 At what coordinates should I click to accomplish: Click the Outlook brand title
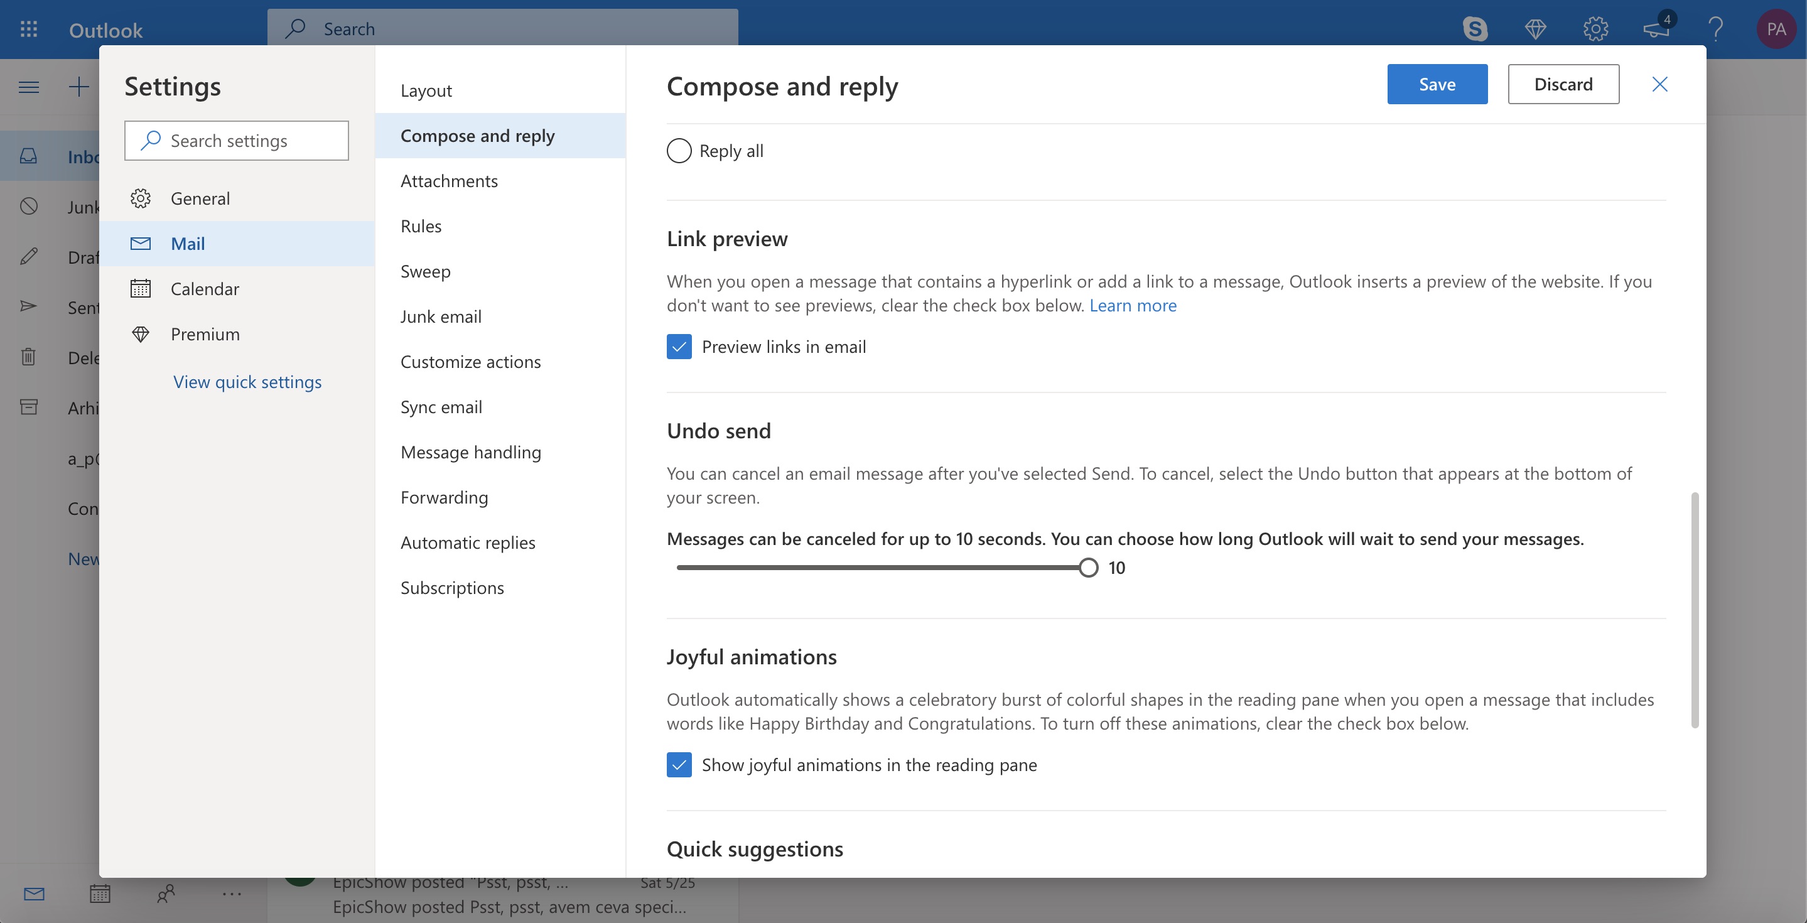(x=105, y=30)
